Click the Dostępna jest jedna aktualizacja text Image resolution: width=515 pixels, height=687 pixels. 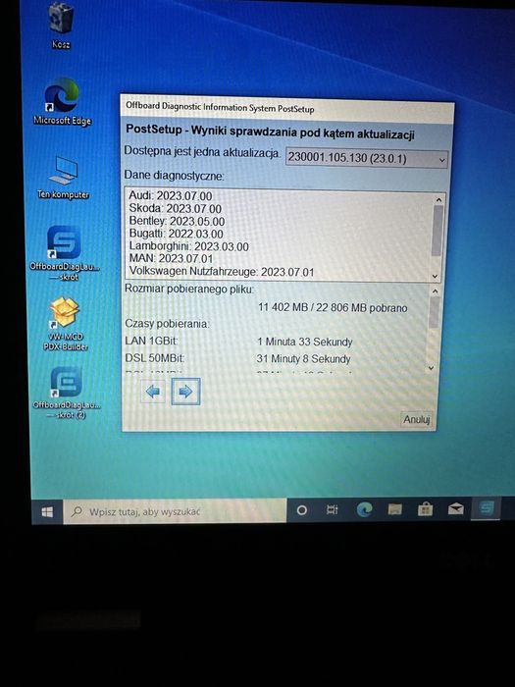pyautogui.click(x=202, y=151)
